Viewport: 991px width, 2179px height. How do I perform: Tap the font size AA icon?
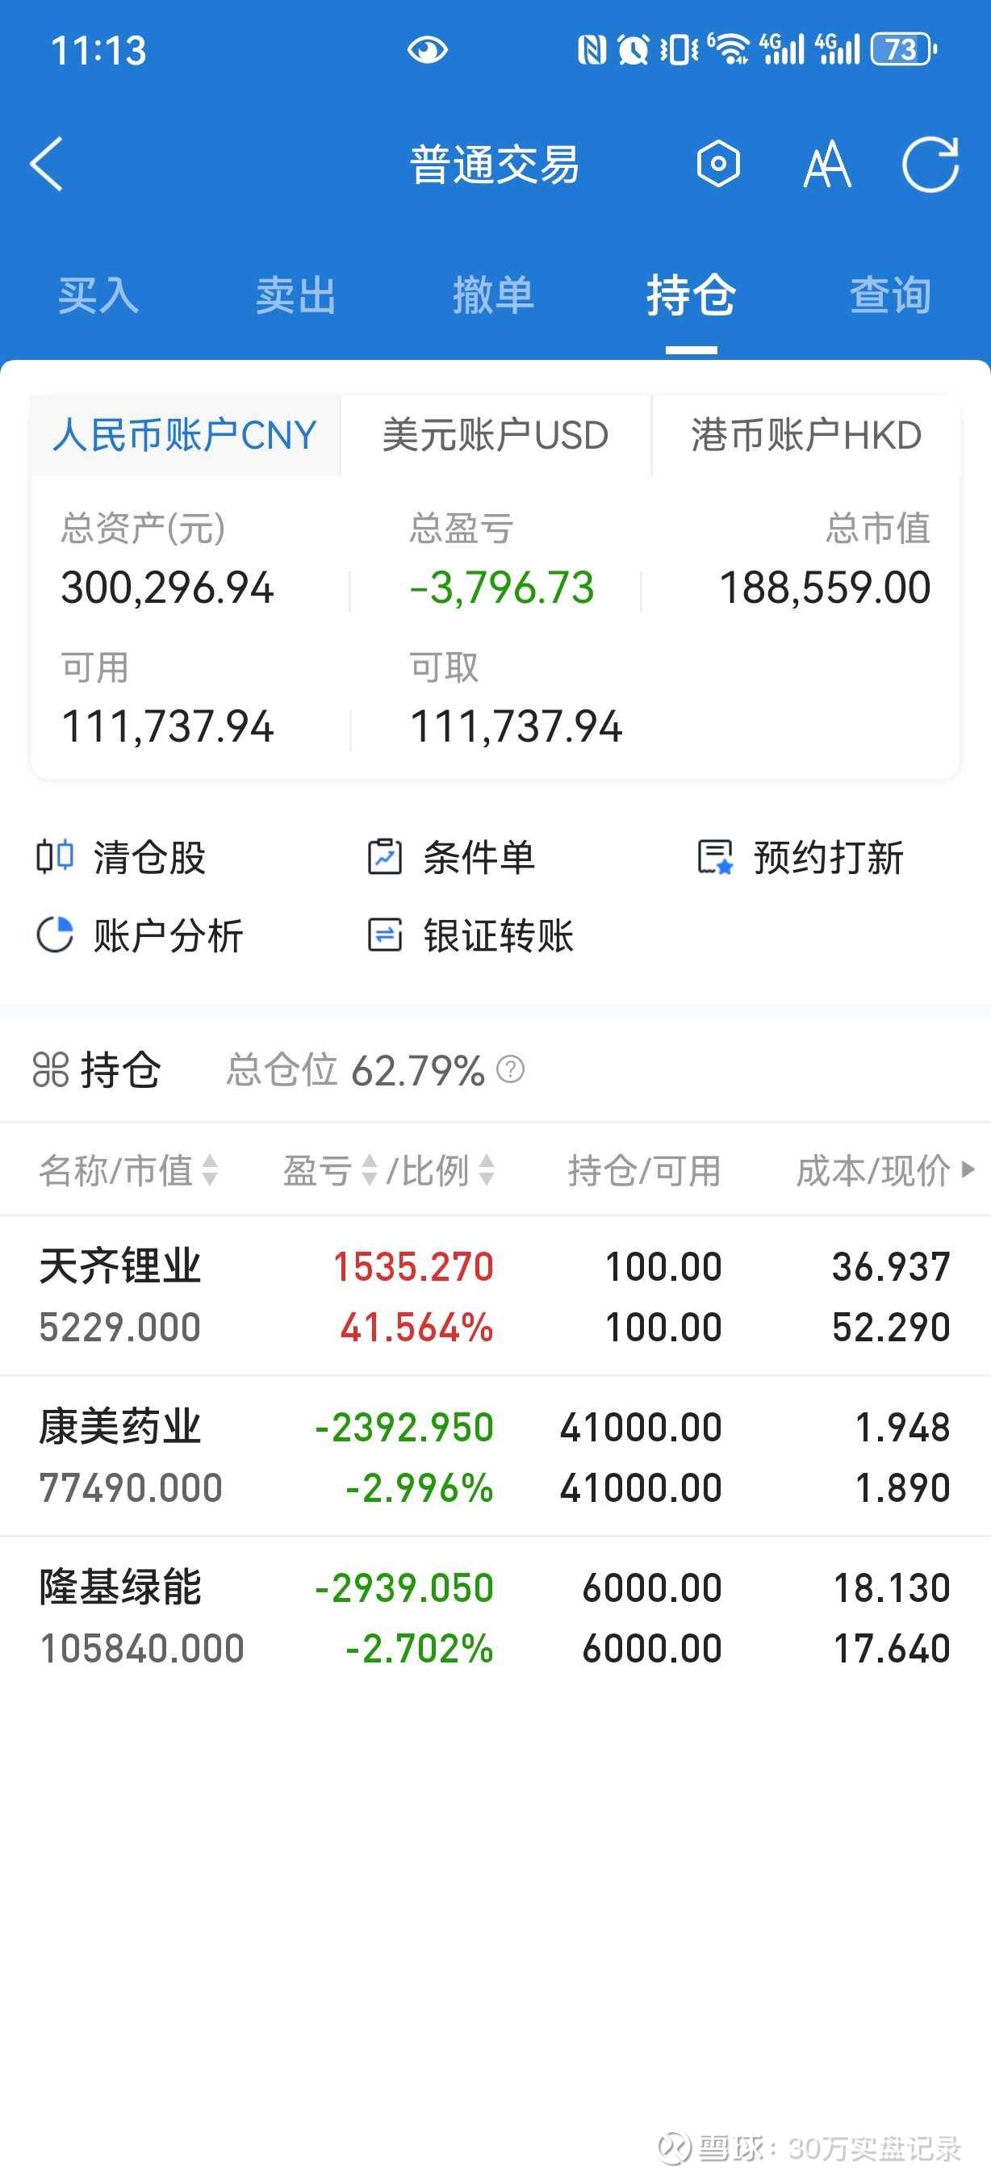[826, 164]
